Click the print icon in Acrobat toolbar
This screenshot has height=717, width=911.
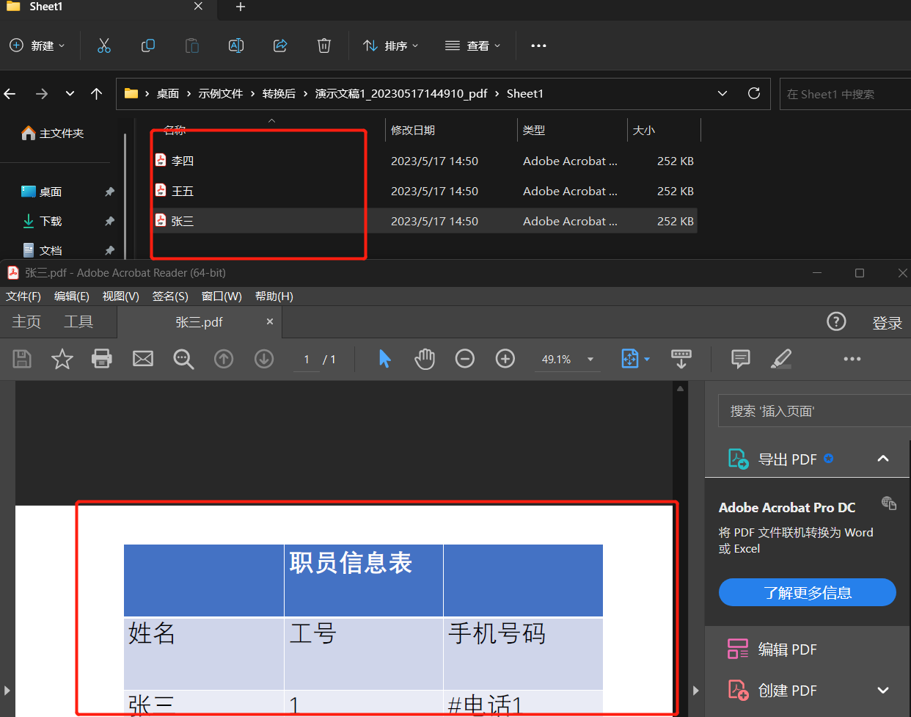[102, 359]
